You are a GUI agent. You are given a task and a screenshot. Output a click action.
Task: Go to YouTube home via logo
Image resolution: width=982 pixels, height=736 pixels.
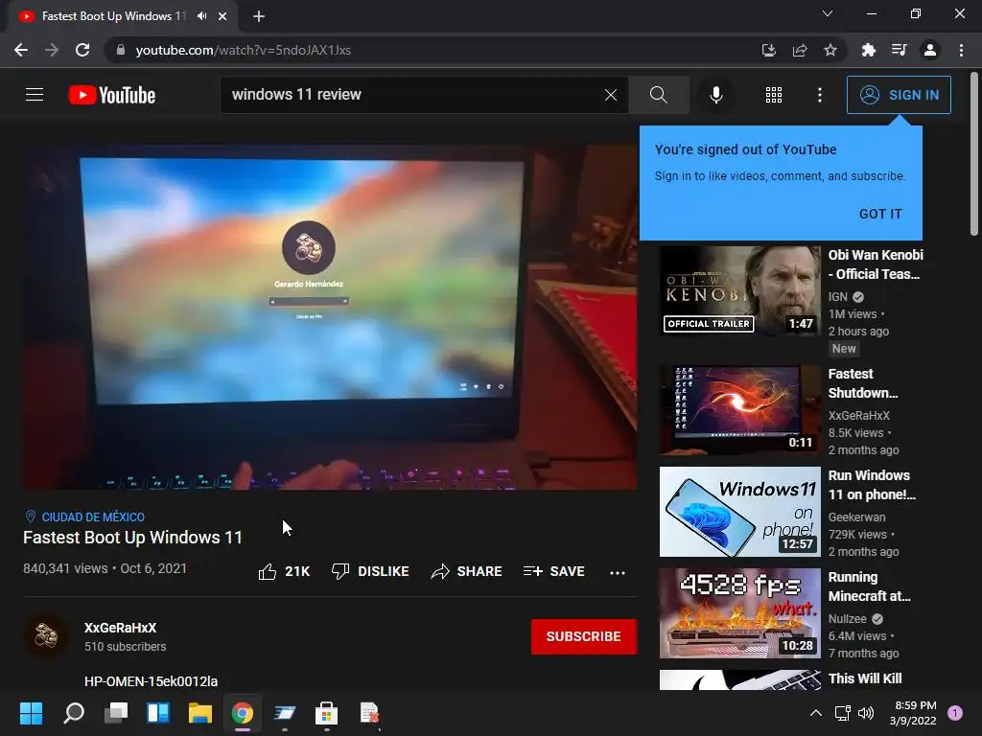[112, 95]
